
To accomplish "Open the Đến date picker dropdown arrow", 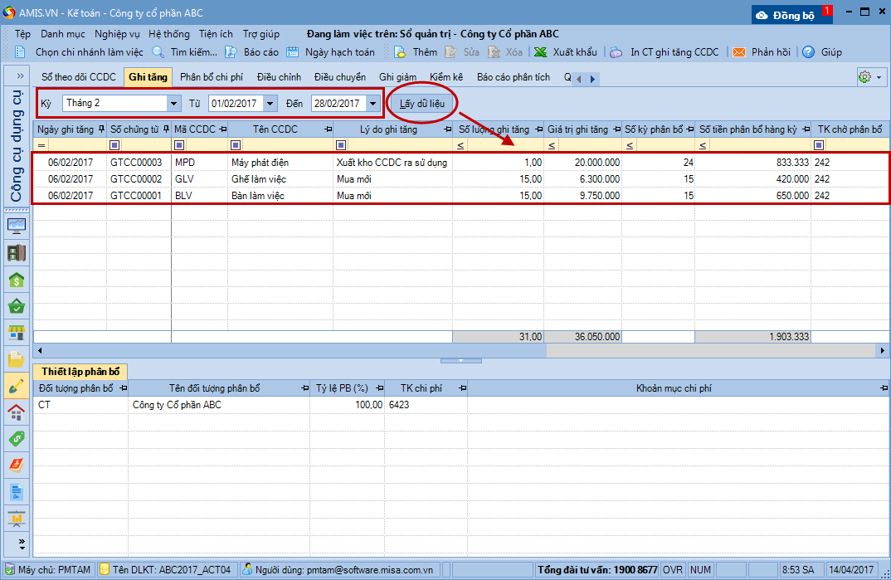I will pyautogui.click(x=372, y=104).
